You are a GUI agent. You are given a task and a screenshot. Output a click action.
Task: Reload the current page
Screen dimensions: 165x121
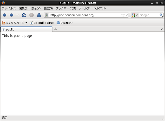click(x=24, y=15)
